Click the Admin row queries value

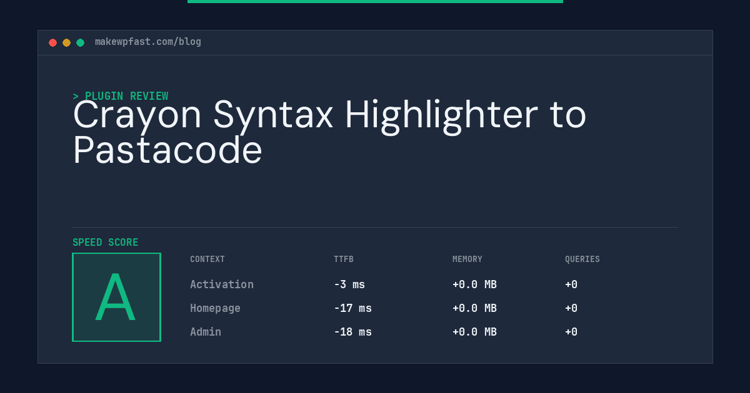click(571, 332)
